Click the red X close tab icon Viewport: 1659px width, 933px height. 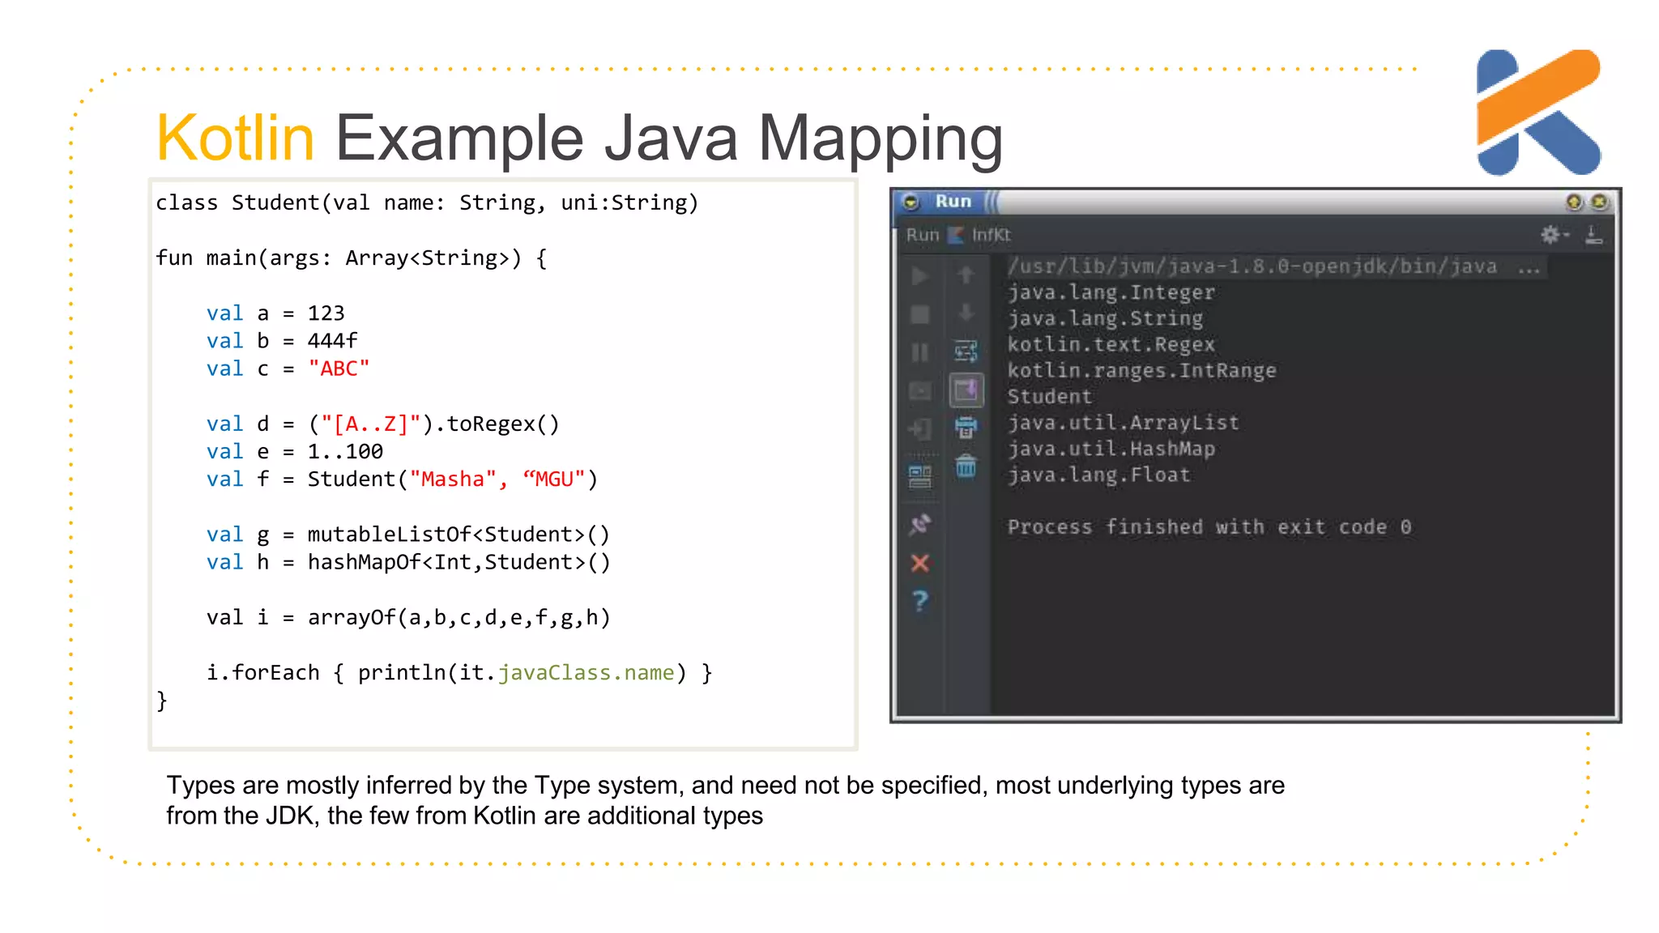point(919,563)
